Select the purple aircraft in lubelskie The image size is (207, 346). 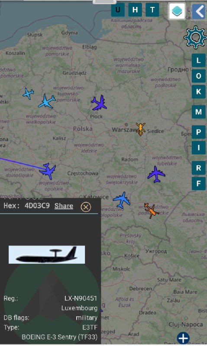click(156, 175)
